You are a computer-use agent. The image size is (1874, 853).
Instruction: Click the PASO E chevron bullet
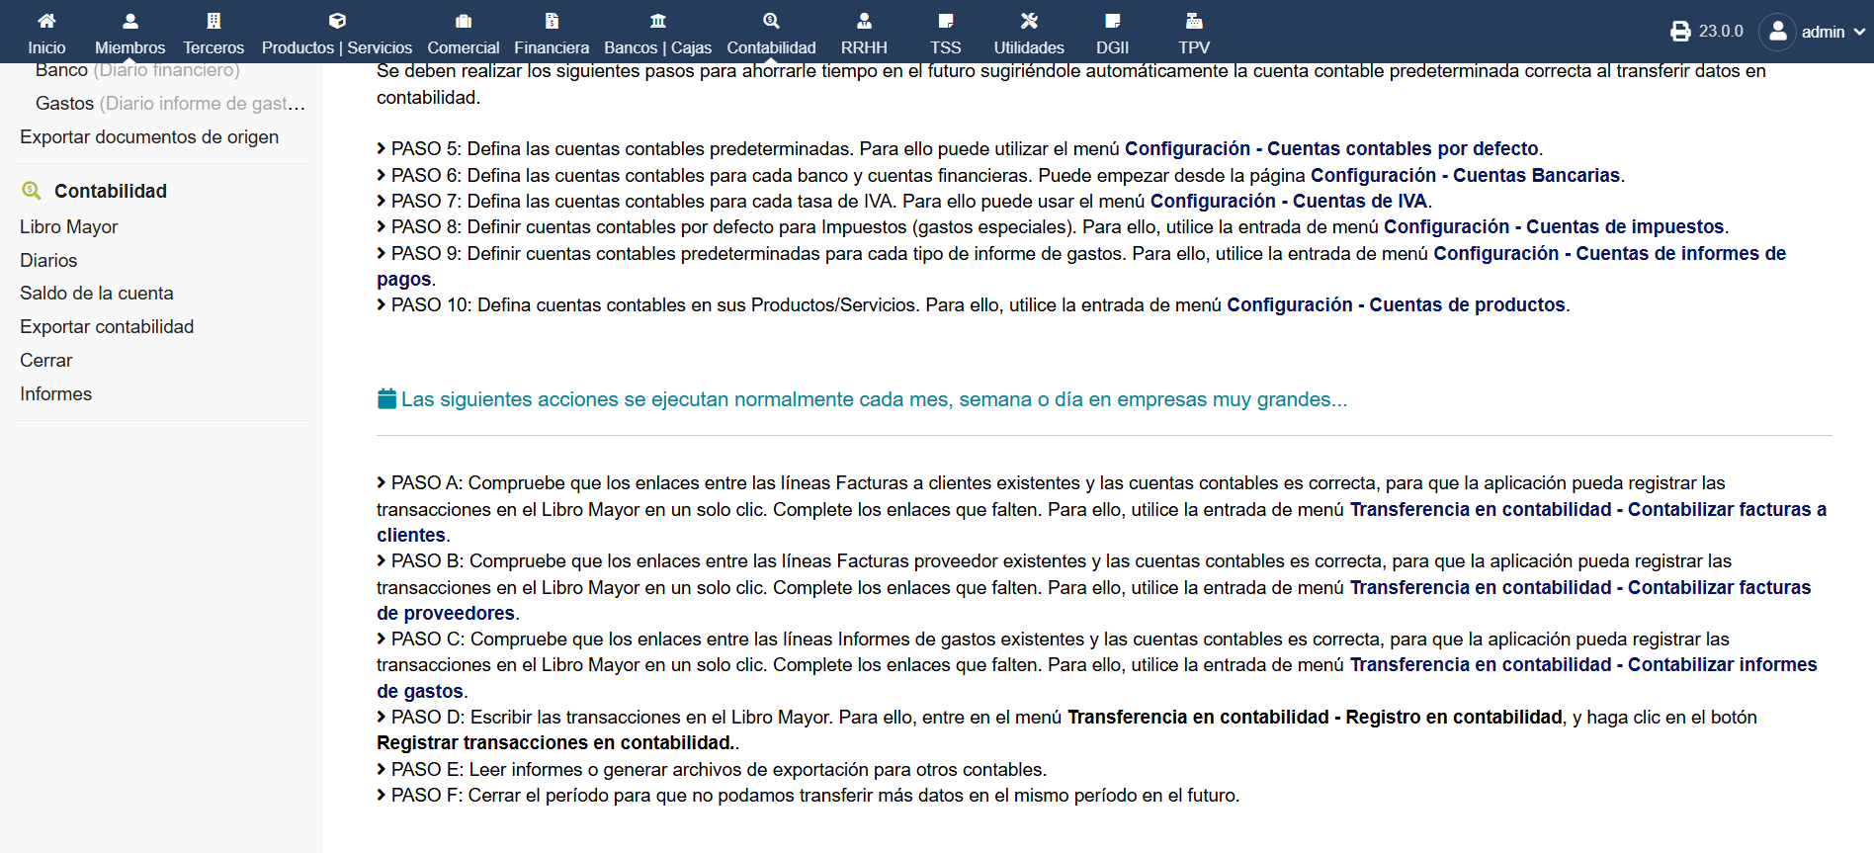click(x=382, y=769)
